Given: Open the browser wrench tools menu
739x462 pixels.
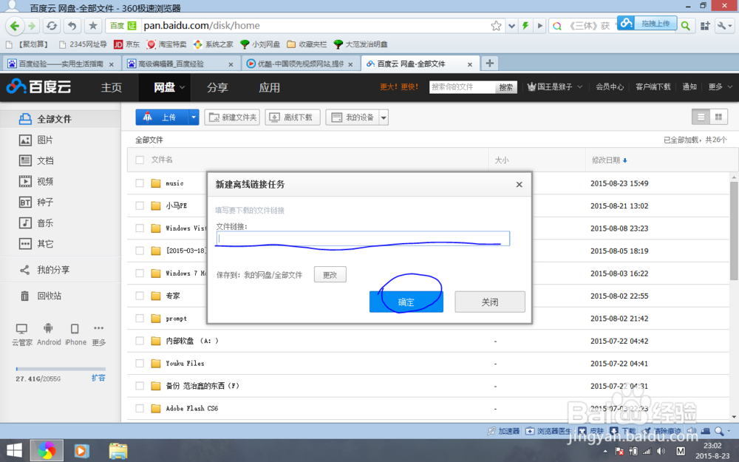Looking at the screenshot, I should point(723,26).
